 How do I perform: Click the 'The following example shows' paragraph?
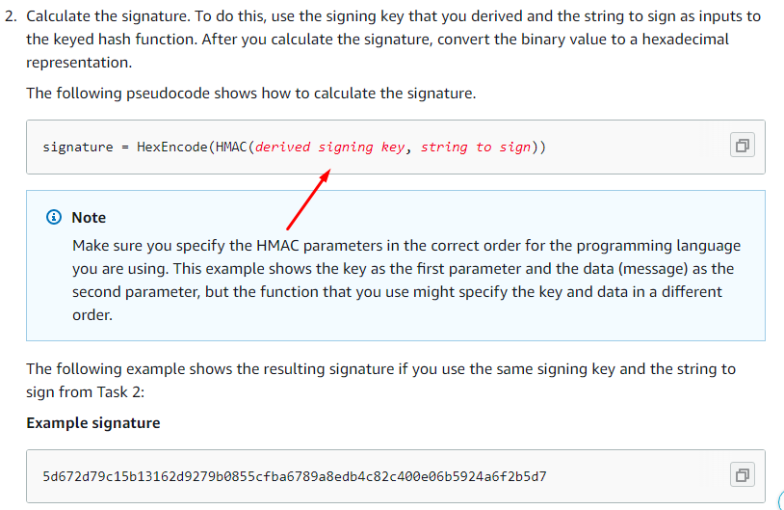pos(381,381)
